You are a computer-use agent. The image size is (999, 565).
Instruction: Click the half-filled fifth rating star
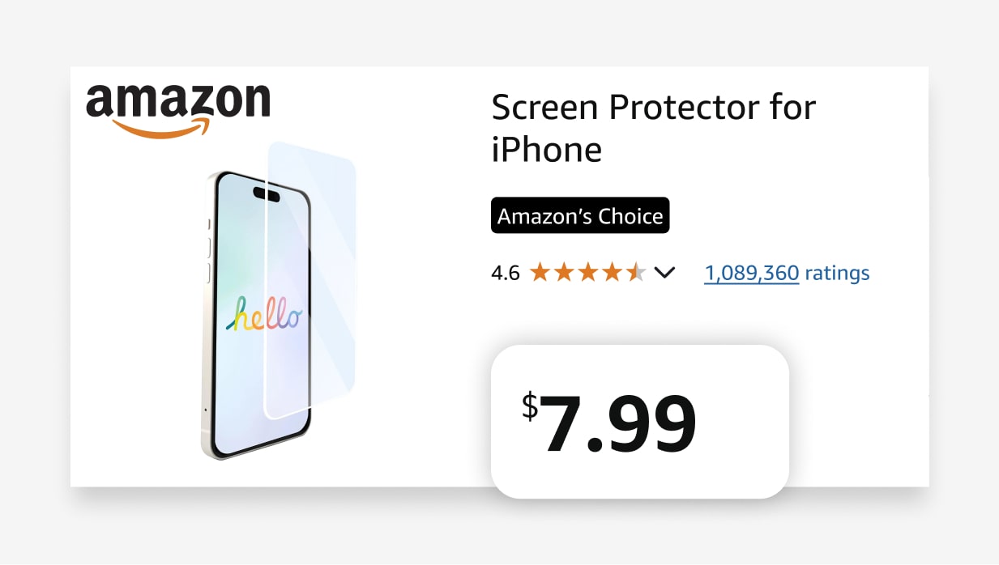pos(635,273)
